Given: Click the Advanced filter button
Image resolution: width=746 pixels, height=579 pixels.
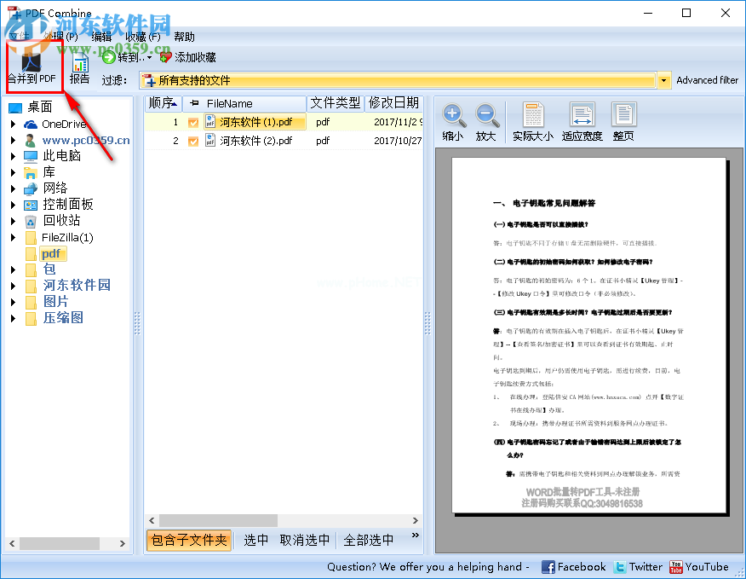Looking at the screenshot, I should 708,79.
